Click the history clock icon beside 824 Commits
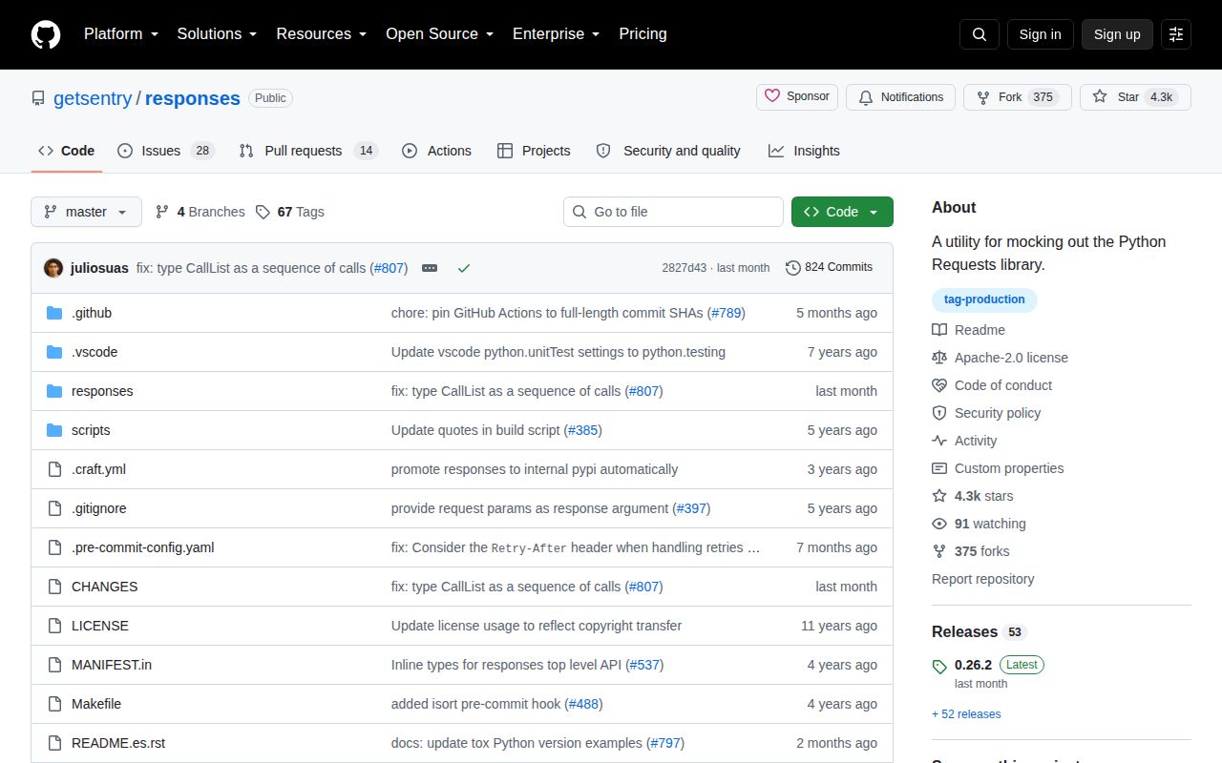Screen dimensions: 1222x763 (x=792, y=268)
